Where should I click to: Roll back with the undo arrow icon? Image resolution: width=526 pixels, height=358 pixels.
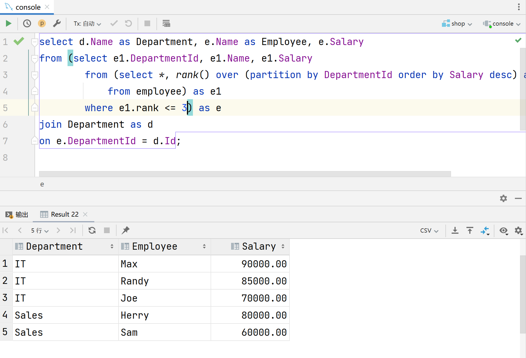(129, 23)
